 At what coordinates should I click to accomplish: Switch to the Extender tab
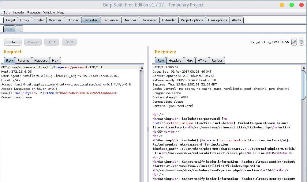(169, 20)
